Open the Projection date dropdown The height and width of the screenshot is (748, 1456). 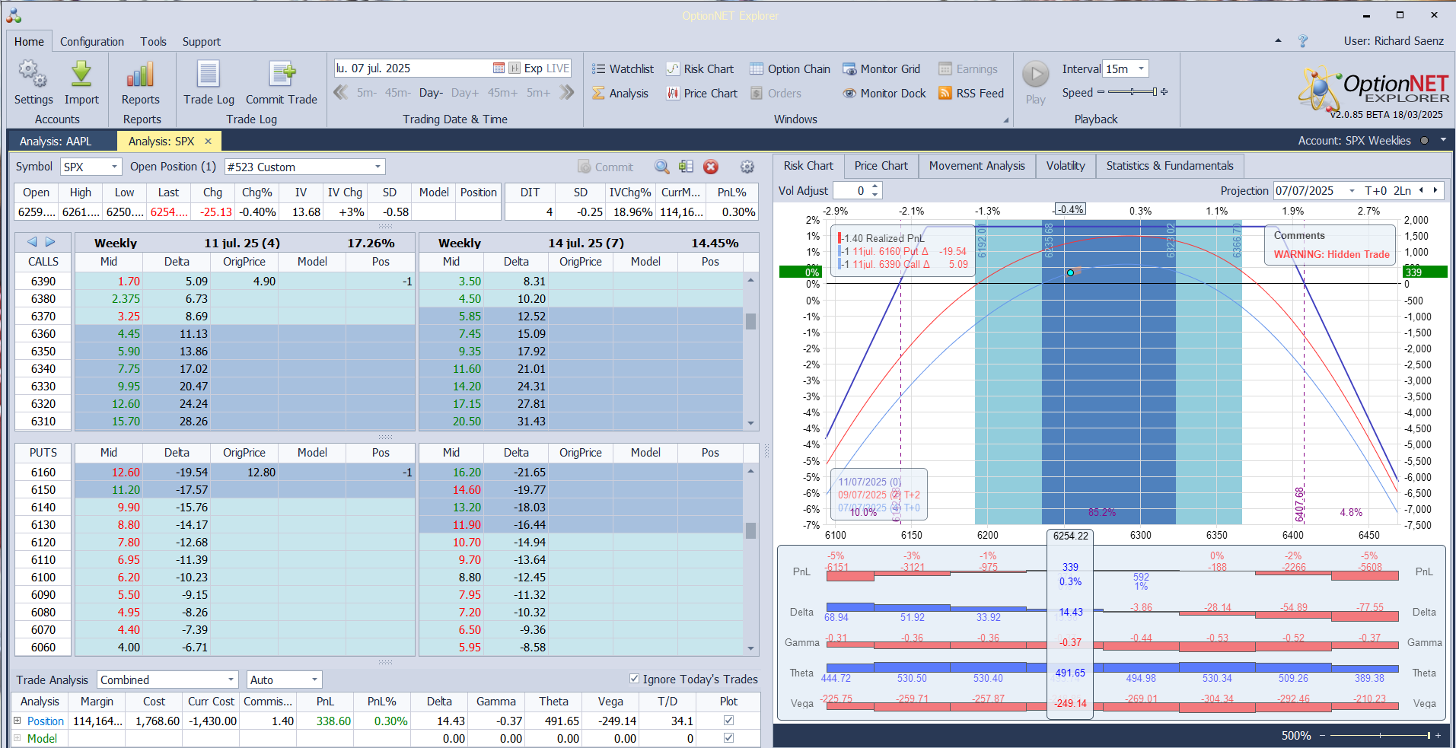pos(1352,191)
